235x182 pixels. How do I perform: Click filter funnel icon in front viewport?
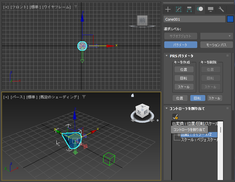click(76, 7)
